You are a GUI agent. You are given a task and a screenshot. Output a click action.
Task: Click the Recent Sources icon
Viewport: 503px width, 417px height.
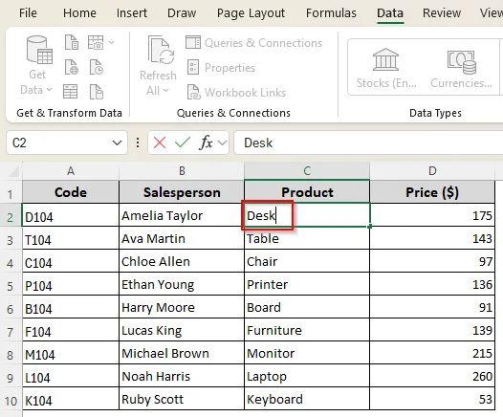click(96, 67)
